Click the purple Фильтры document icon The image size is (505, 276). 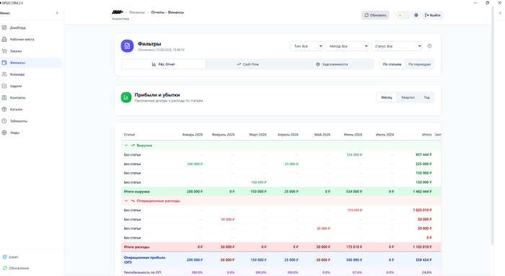(127, 46)
